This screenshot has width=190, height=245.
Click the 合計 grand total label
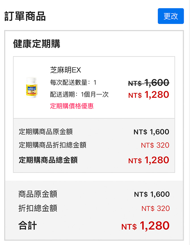(28, 226)
